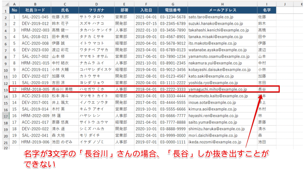The height and width of the screenshot is (173, 305).
Task: Click the 部署 header cell
Action: 124,10
